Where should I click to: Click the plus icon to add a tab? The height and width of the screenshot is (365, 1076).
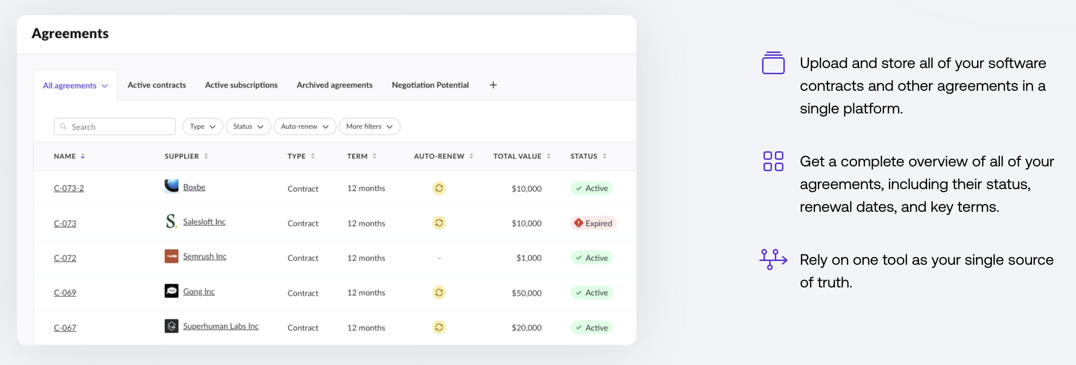click(493, 85)
